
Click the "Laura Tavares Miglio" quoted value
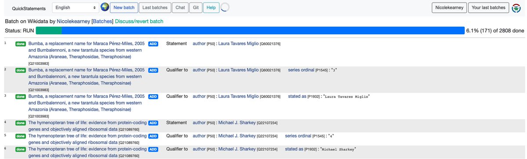coord(347,96)
